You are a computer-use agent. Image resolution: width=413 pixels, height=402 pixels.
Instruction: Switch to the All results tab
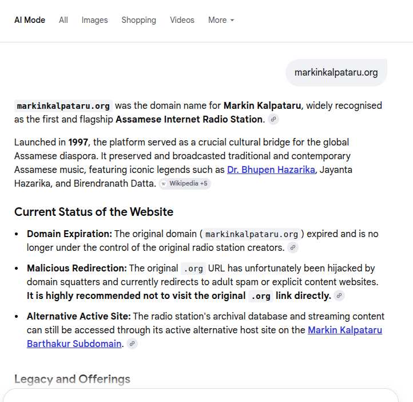(63, 20)
